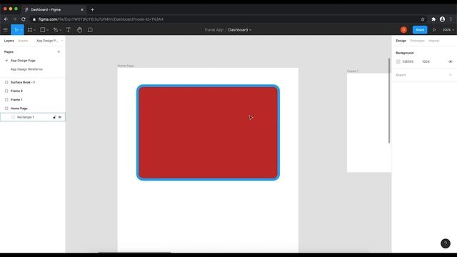The height and width of the screenshot is (257, 457).
Task: Select the Move tool
Action: pyautogui.click(x=16, y=30)
